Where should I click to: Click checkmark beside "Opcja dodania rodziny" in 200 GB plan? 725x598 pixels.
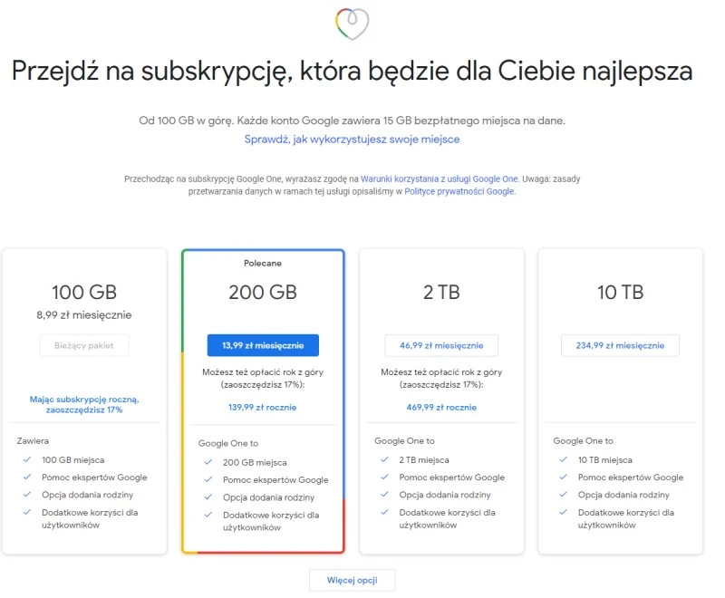206,496
